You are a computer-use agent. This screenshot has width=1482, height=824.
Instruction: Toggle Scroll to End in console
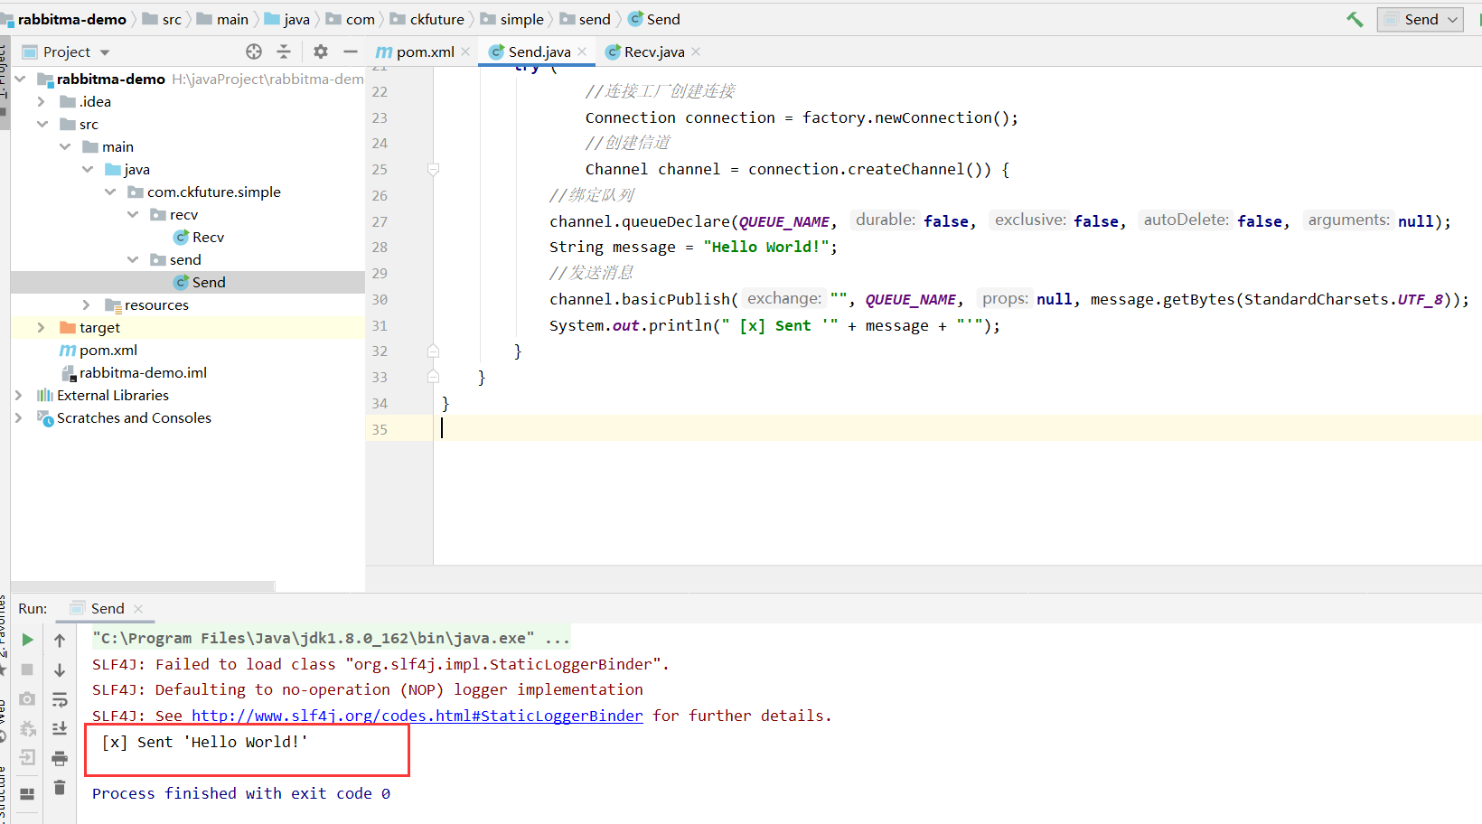(60, 728)
